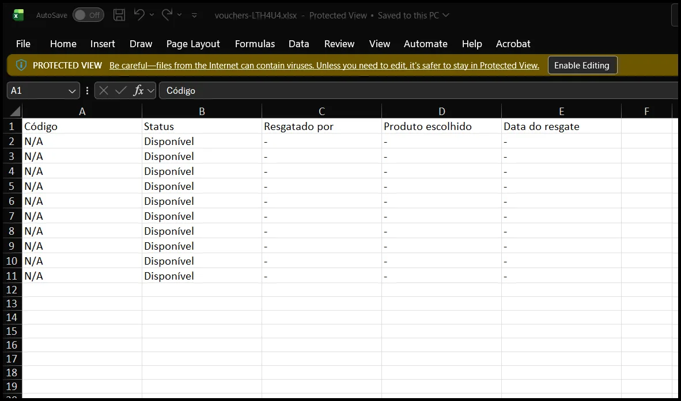Select column C header

coord(322,112)
